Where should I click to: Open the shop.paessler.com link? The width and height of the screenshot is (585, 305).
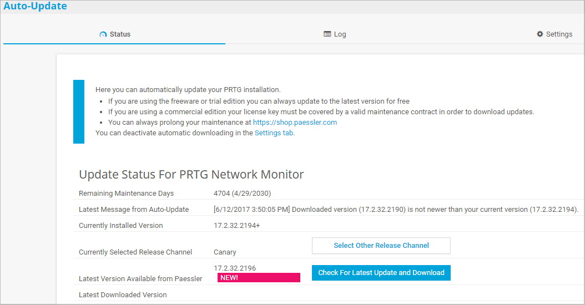[x=295, y=122]
